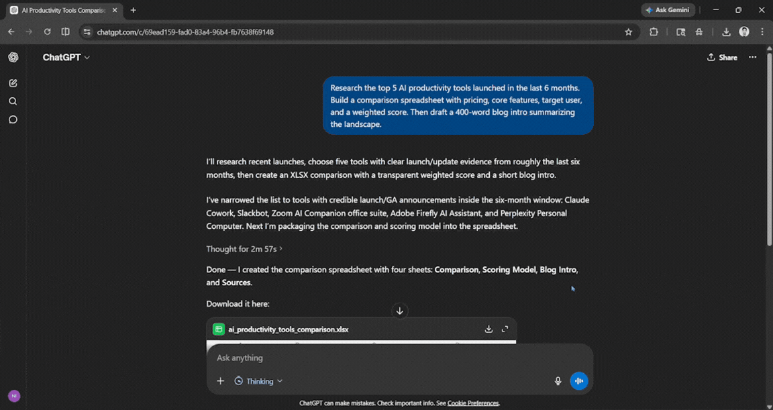The width and height of the screenshot is (773, 410).
Task: Open Chrome's three-dot menu
Action: point(762,32)
